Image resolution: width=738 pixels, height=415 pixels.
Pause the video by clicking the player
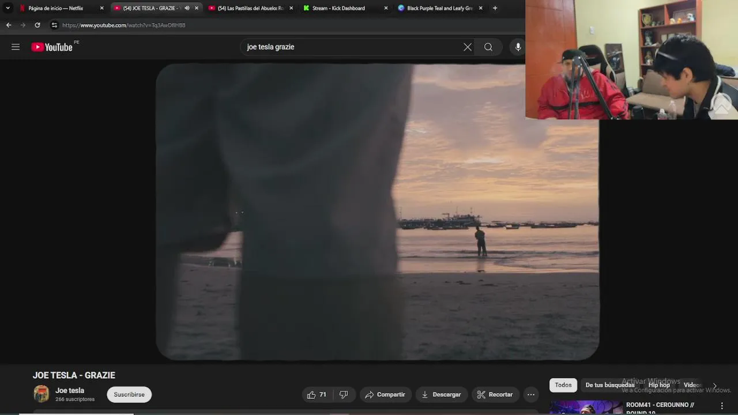pos(378,212)
